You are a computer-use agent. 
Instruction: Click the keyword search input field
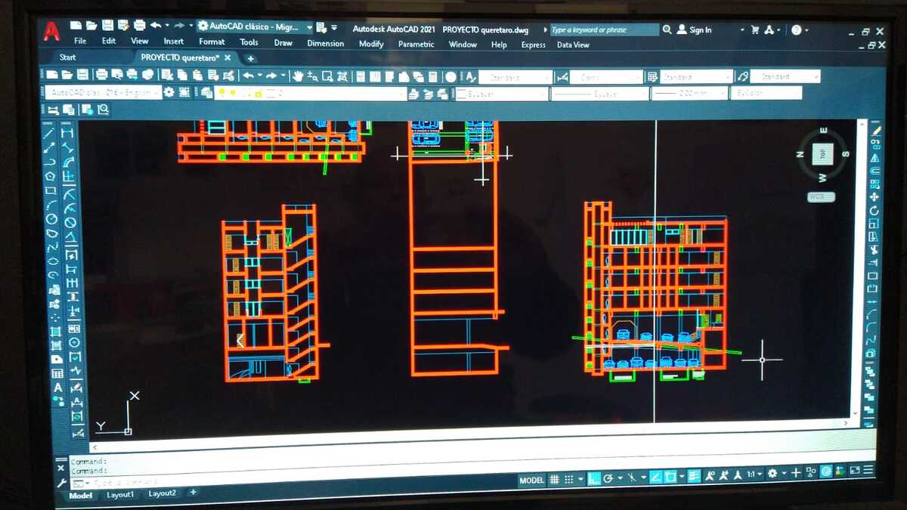tap(604, 30)
